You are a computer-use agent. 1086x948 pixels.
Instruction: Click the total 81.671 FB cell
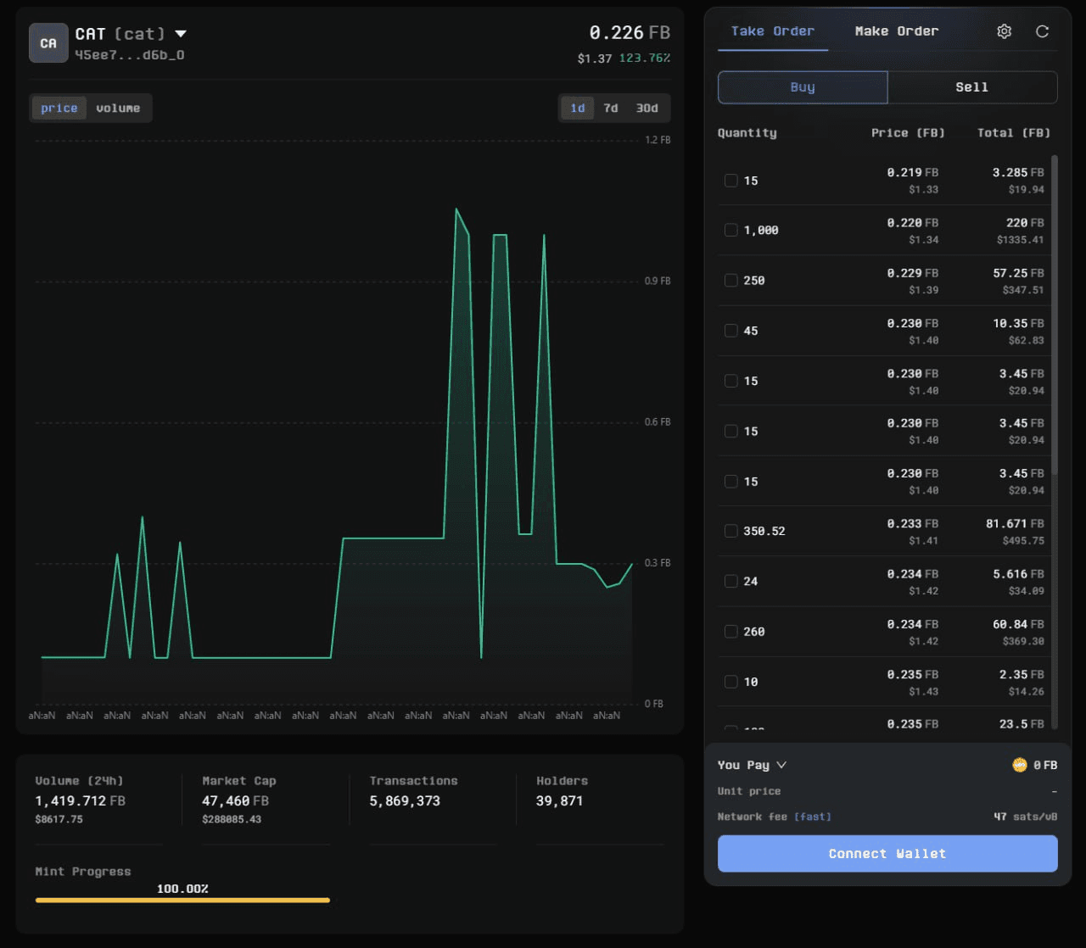click(x=1015, y=524)
